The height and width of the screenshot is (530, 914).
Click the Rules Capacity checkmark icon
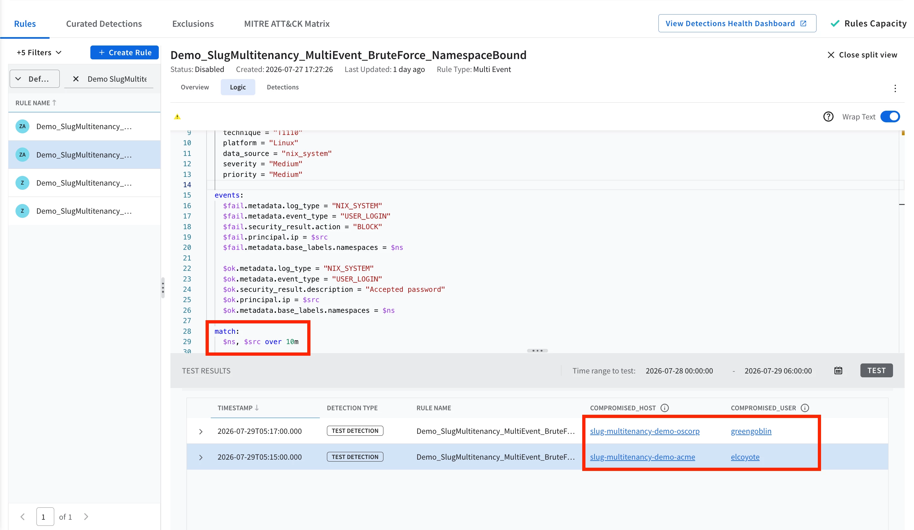tap(835, 23)
